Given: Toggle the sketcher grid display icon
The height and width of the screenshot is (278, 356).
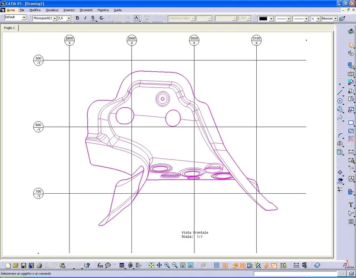Looking at the screenshot, I should pos(216,265).
